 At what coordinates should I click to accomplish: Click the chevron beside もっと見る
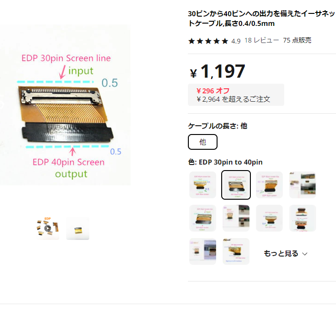point(305,254)
